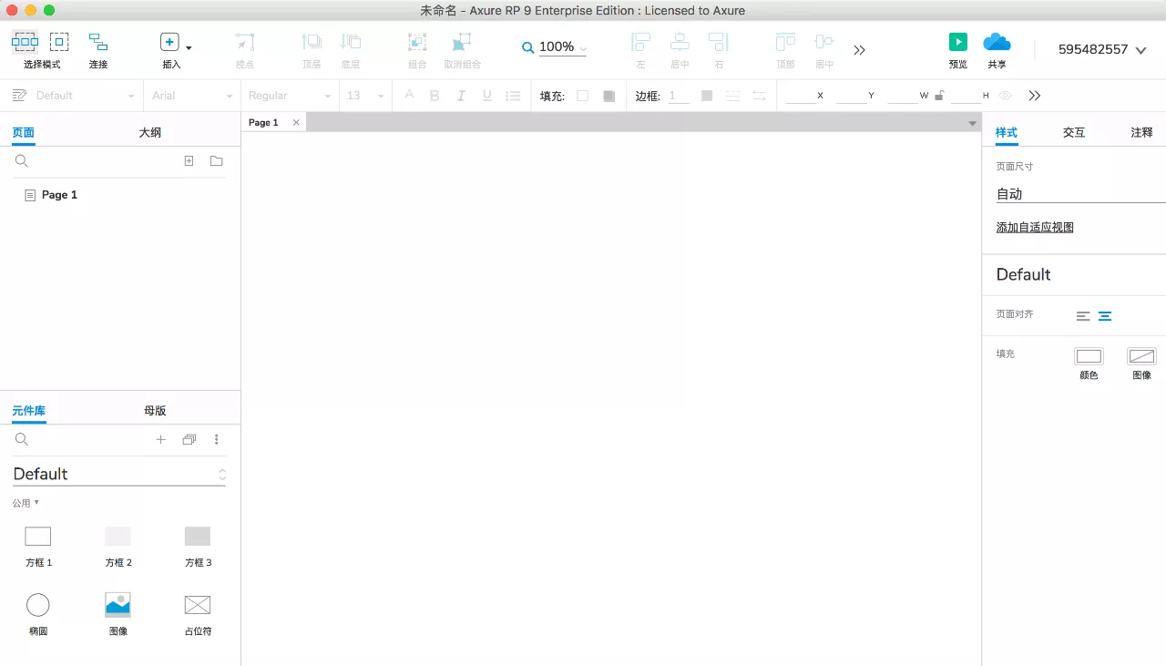The height and width of the screenshot is (666, 1166).
Task: Click the 顶层 bring to front icon
Action: click(312, 42)
